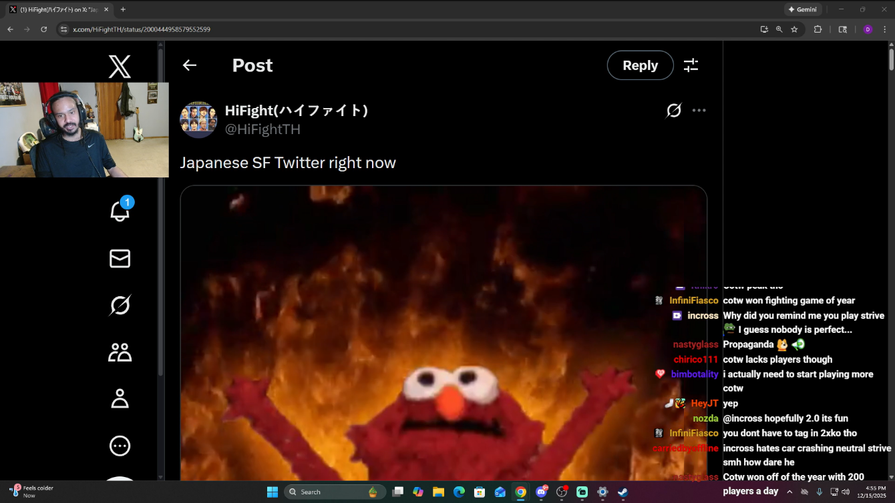
Task: Select the post text "Japanese SF Twitter right now"
Action: 288,163
